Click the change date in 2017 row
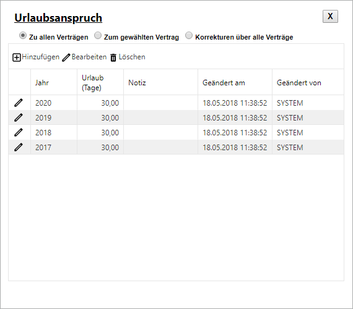Image resolution: width=353 pixels, height=309 pixels. [235, 148]
